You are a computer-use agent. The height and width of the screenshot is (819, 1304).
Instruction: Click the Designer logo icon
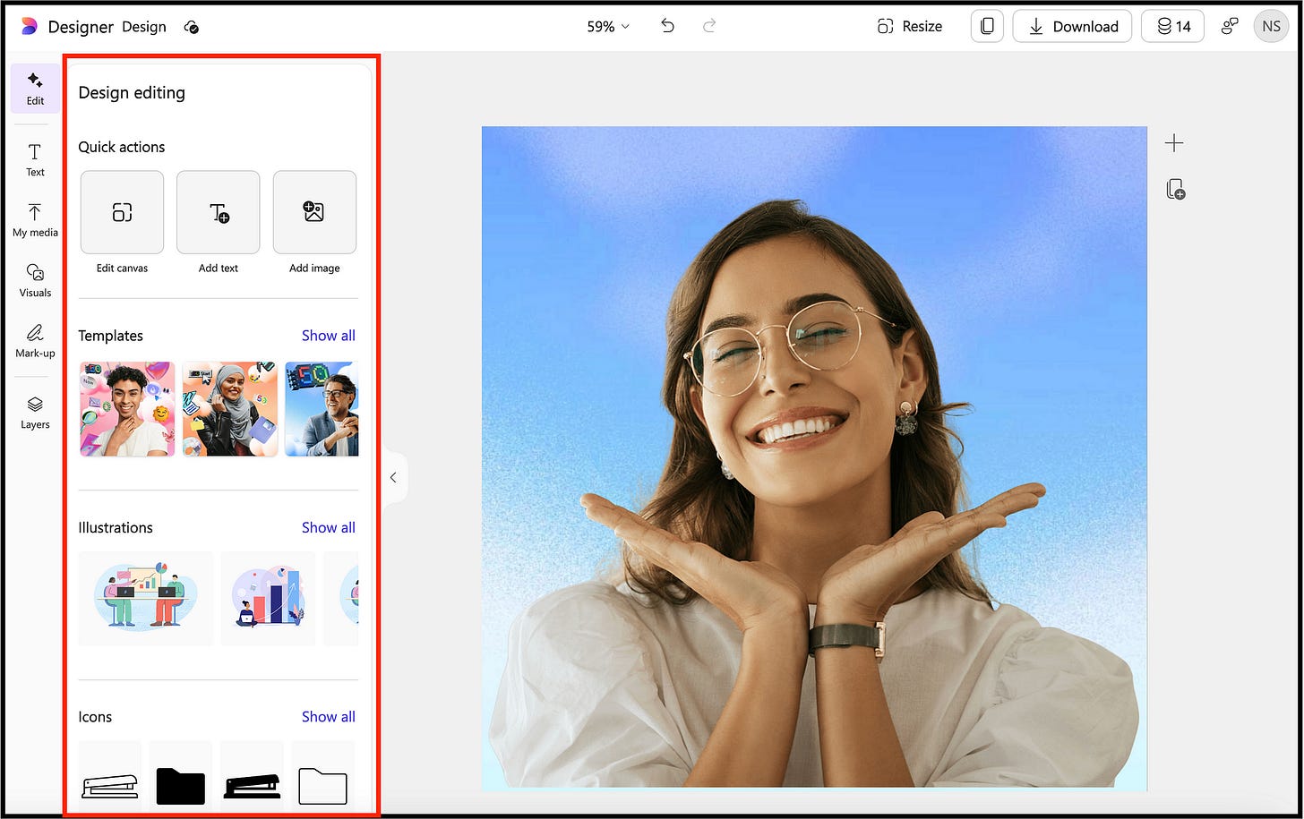click(30, 27)
